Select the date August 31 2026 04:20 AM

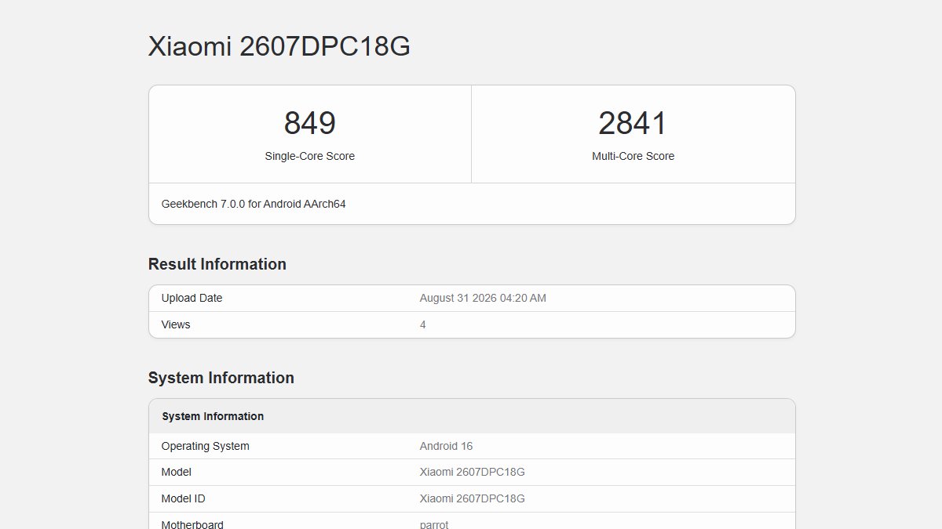coord(483,298)
